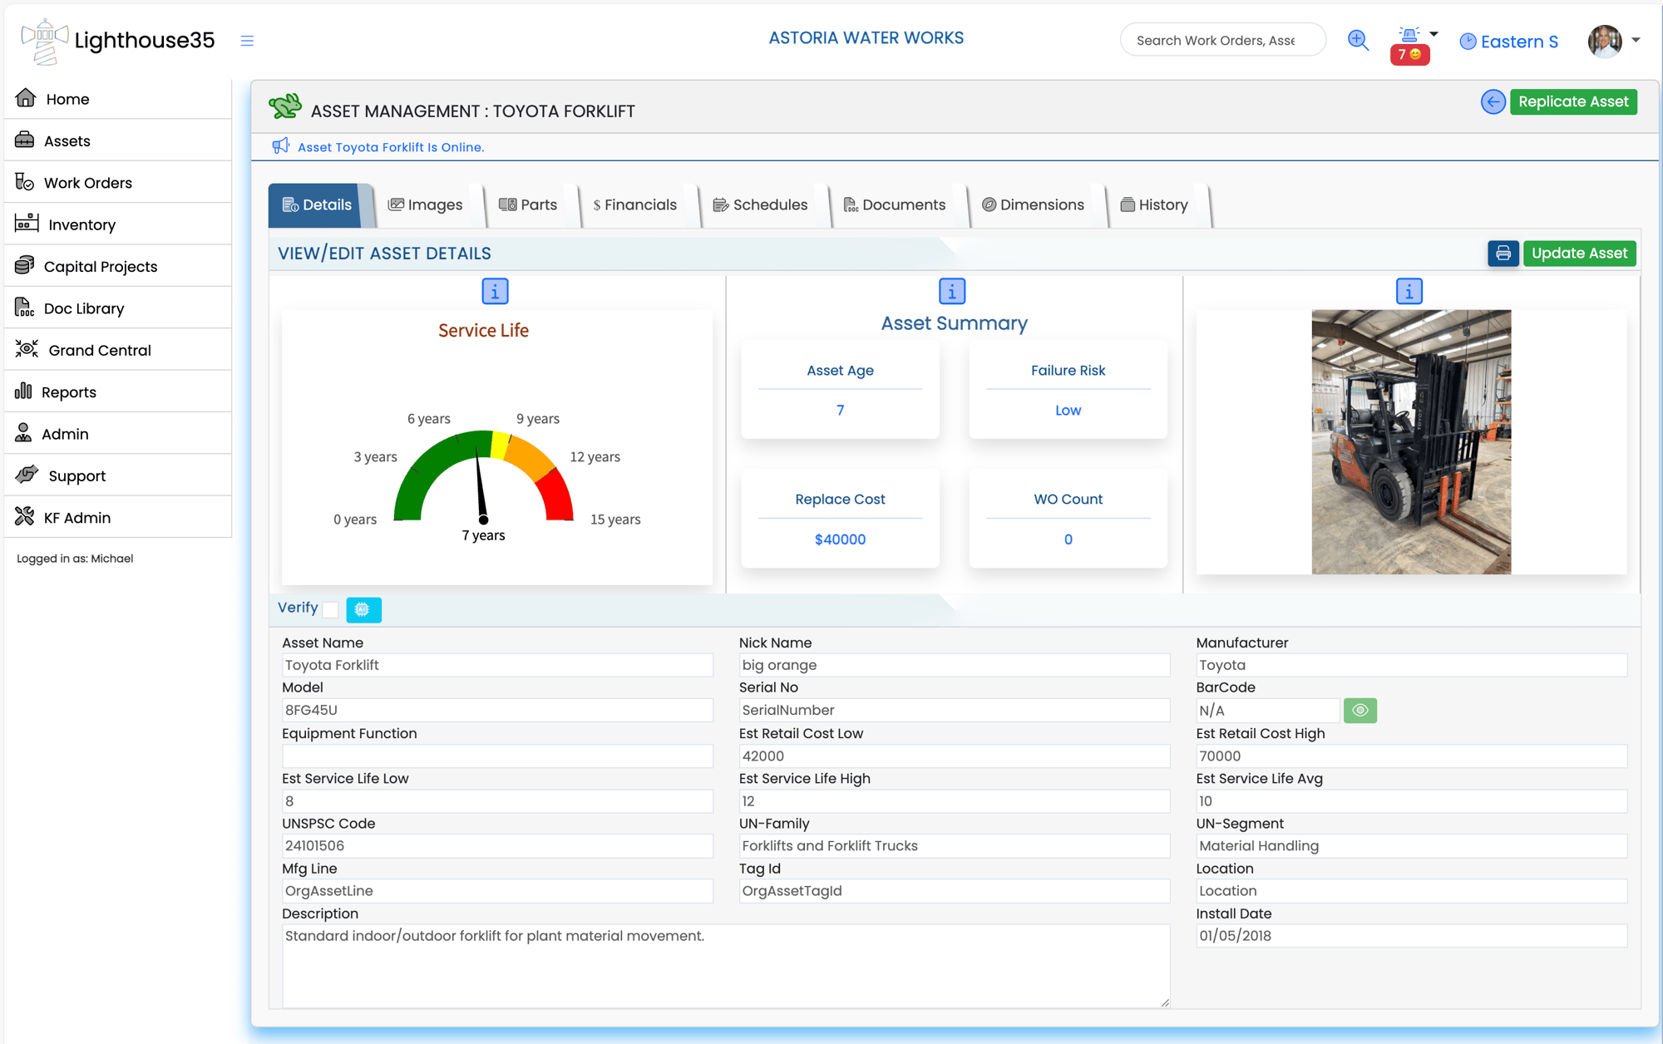Click the Est Retail Cost Low field
Screen dimensions: 1663x1044
[954, 756]
